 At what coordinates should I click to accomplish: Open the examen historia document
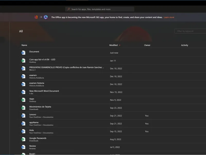[x=37, y=83]
